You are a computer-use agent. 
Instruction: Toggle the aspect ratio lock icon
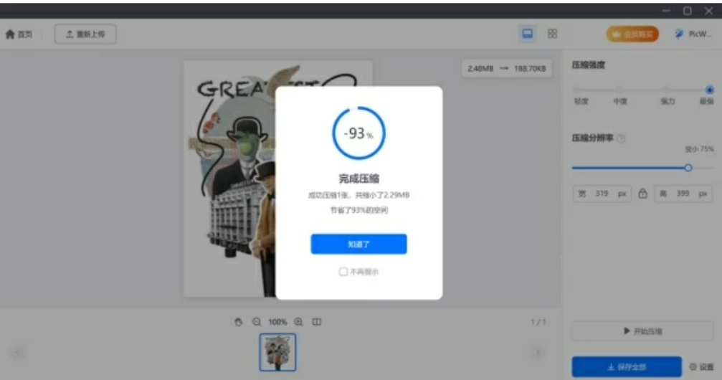643,194
